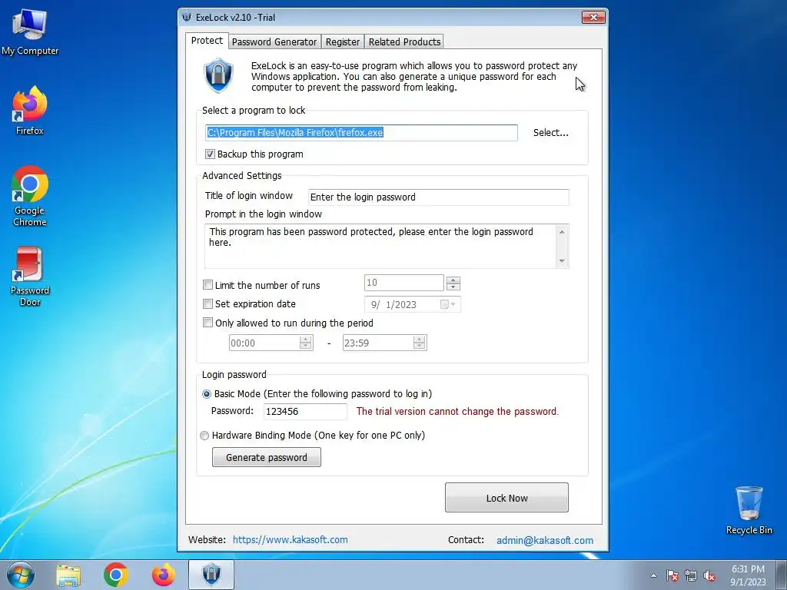Screen dimensions: 787x590
Task: Click the Lock Now button
Action: (506, 498)
